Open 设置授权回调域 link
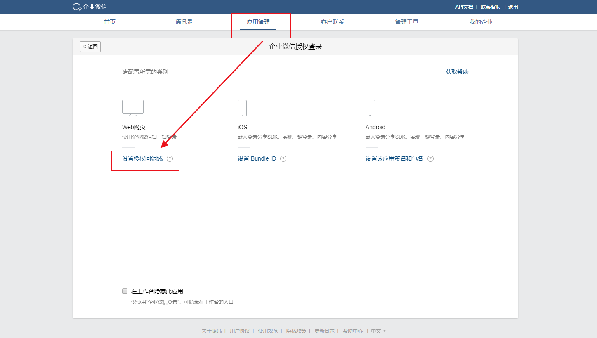Image resolution: width=597 pixels, height=338 pixels. click(x=142, y=159)
